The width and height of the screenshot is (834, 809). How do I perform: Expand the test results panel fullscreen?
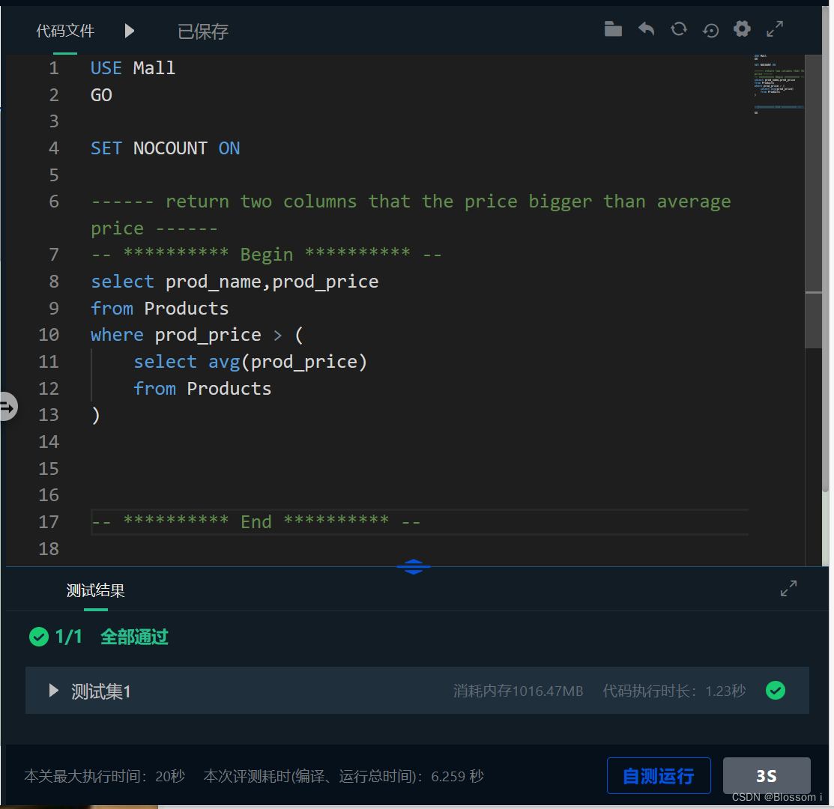point(788,589)
